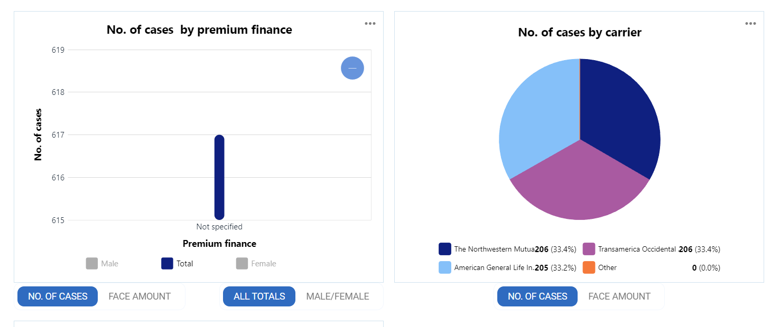Screen dimensions: 780x327
Task: Switch premium finance chart to Face Amount
Action: (140, 296)
